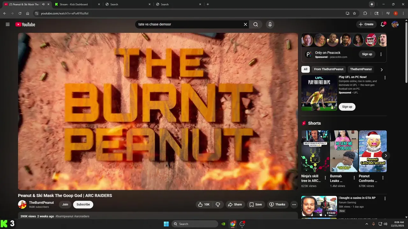Click the YouTube search magnifier button
The image size is (408, 229).
coord(256,24)
